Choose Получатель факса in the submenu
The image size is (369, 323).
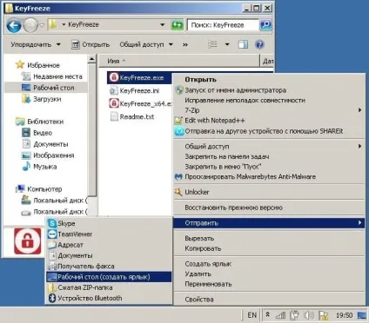(x=109, y=267)
